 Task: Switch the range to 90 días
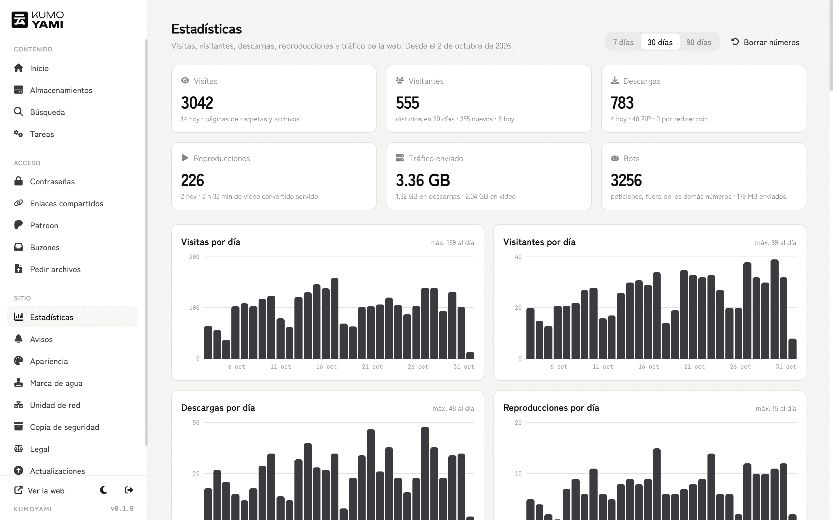click(x=699, y=42)
